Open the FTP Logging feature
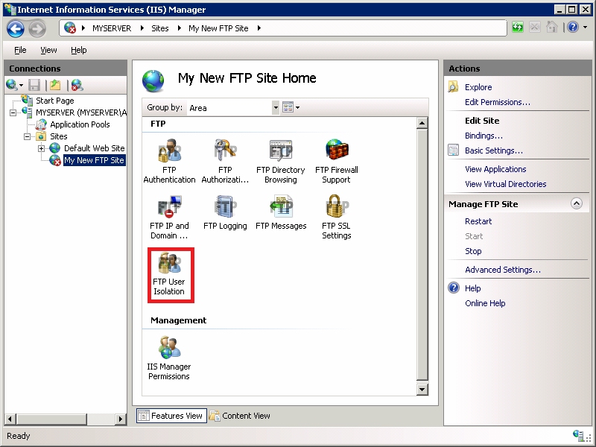596x447 pixels. click(225, 212)
